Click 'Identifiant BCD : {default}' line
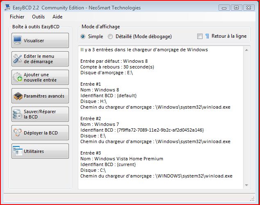Image resolution: width=260 pixels, height=205 pixels. click(109, 96)
